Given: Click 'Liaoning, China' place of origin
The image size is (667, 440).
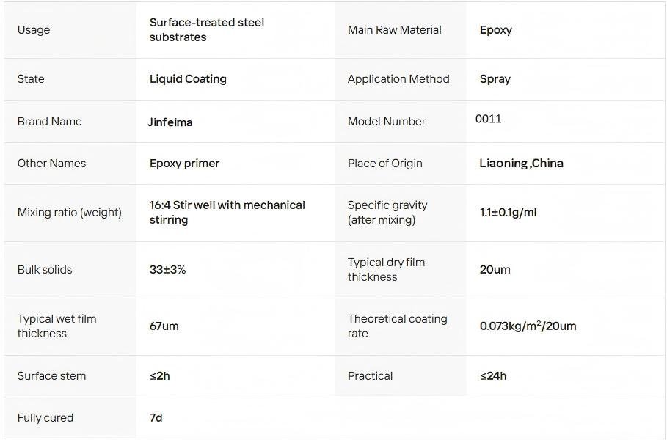Looking at the screenshot, I should pyautogui.click(x=521, y=164).
